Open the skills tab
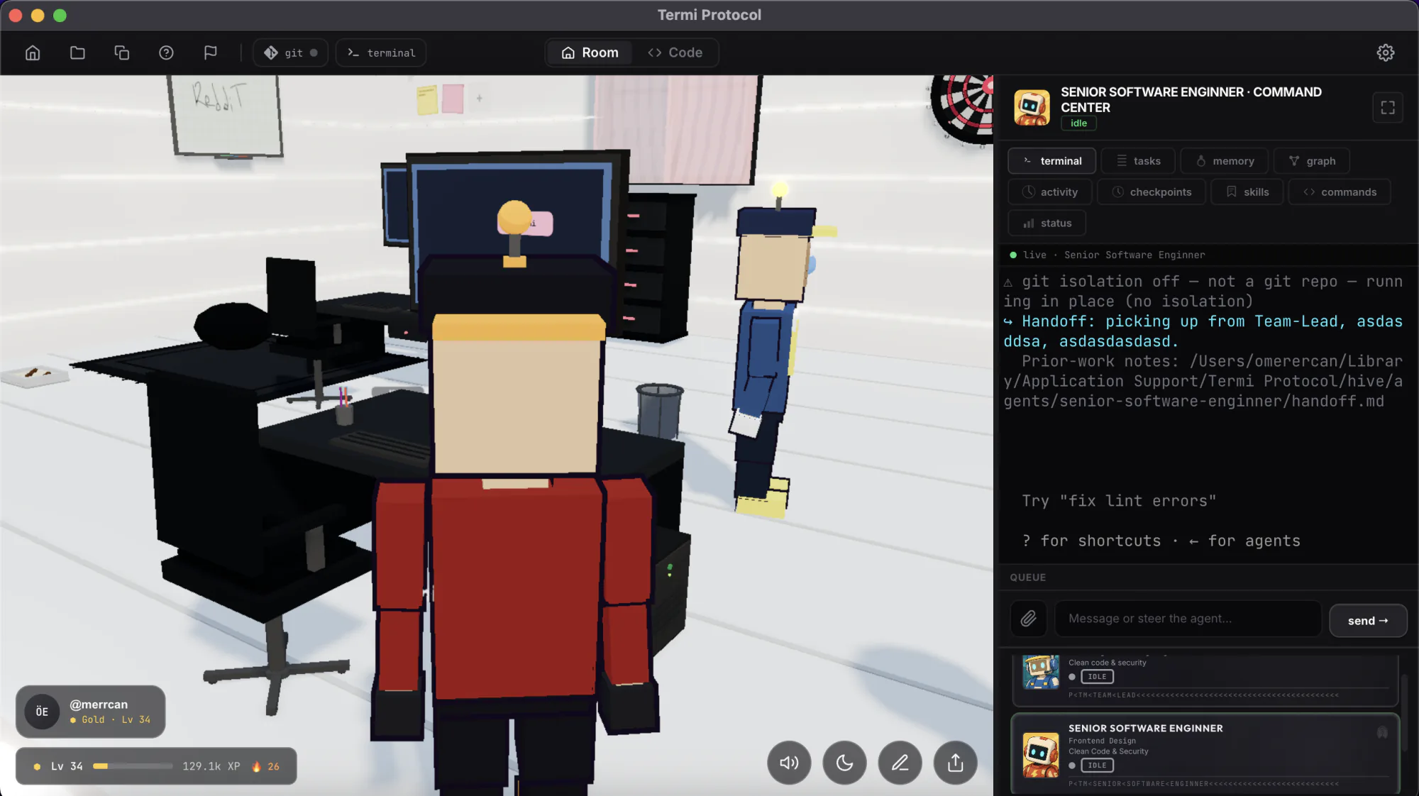Viewport: 1419px width, 796px height. 1247,192
